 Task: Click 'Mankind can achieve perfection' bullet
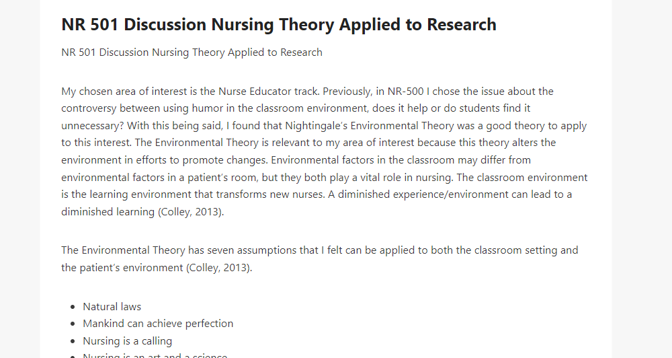(158, 323)
